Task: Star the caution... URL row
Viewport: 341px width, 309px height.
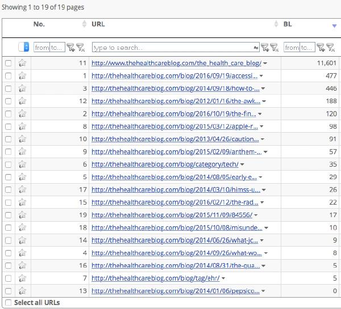Action: (x=22, y=139)
